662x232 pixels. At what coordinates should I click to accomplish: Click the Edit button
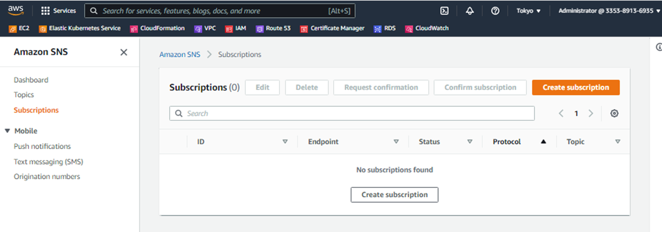pos(262,87)
